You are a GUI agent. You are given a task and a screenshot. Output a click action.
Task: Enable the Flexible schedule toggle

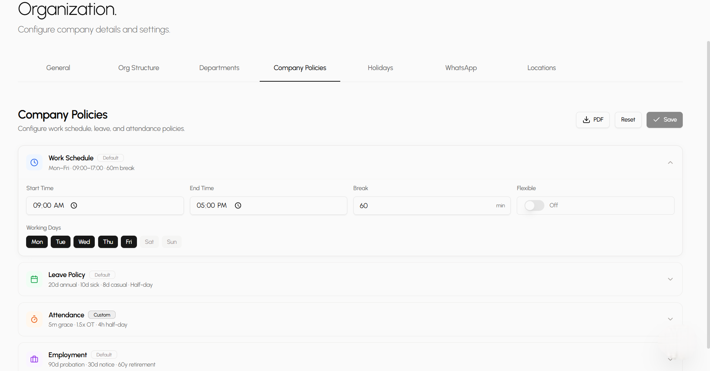[534, 205]
